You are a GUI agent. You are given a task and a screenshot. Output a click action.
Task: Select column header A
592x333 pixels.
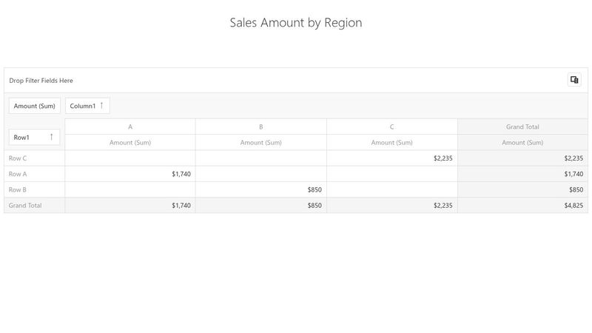[x=130, y=127]
